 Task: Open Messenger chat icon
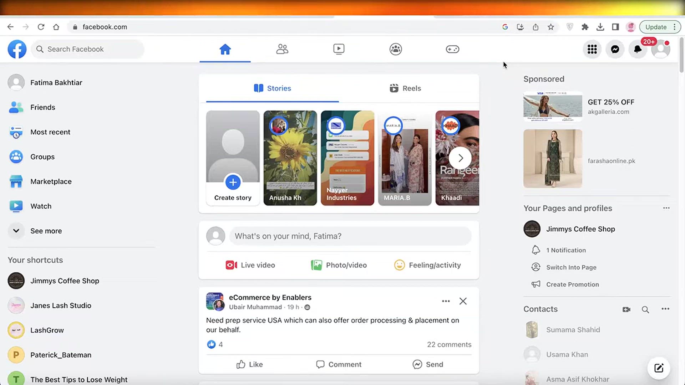tap(615, 49)
